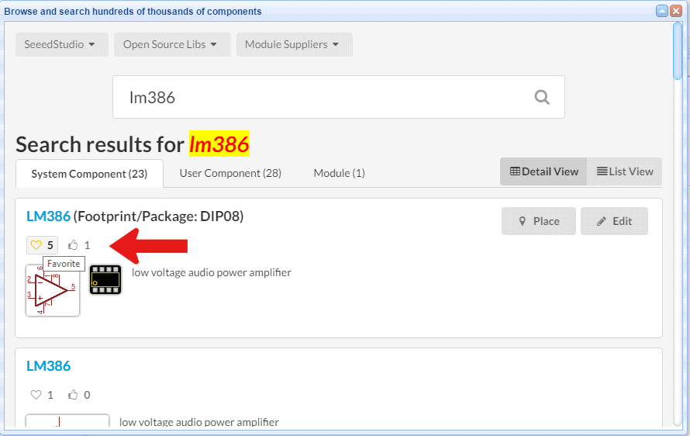Viewport: 690px width, 436px height.
Task: Click the magnifier search icon
Action: [x=542, y=97]
